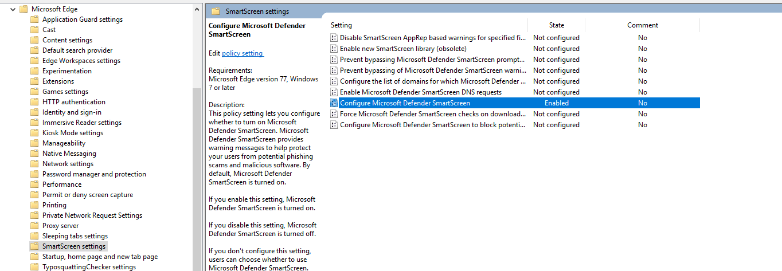Click the Games settings folder icon

click(34, 92)
